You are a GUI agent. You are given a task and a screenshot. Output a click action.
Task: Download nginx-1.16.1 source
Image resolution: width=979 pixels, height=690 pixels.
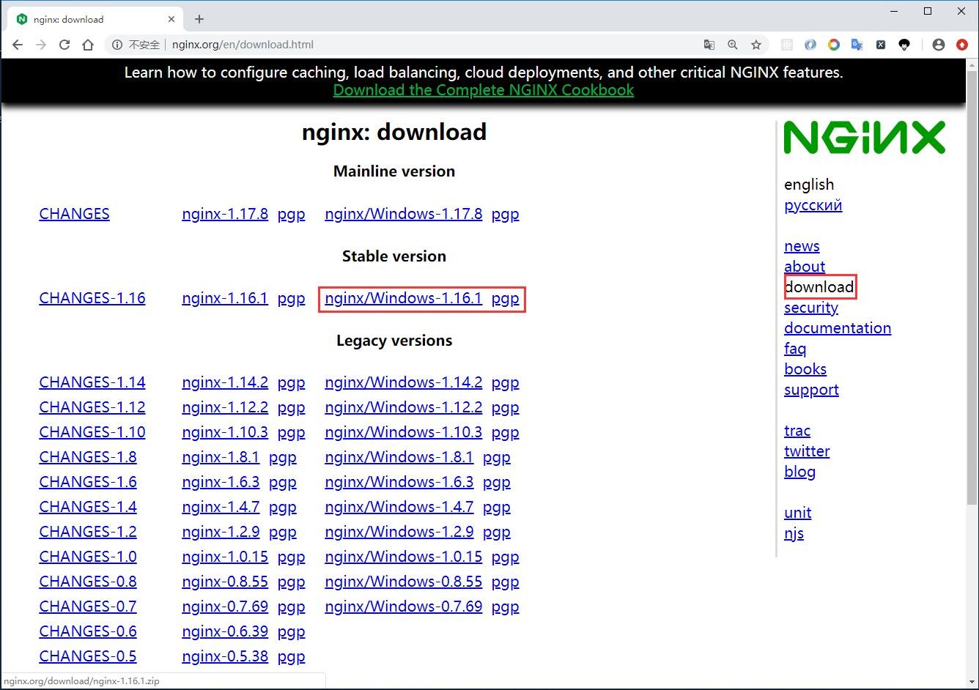pos(225,298)
